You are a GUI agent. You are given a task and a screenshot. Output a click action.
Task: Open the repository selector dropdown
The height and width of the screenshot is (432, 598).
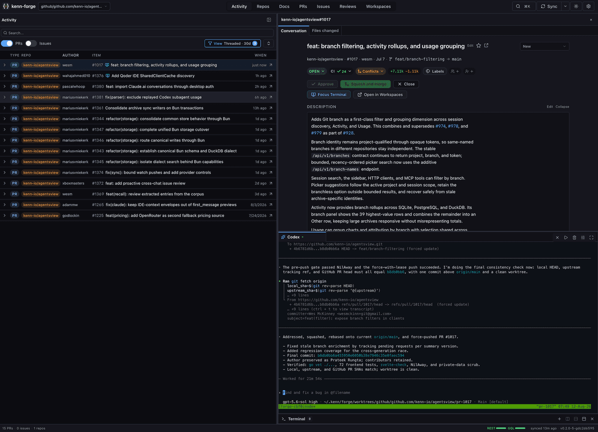pos(74,6)
